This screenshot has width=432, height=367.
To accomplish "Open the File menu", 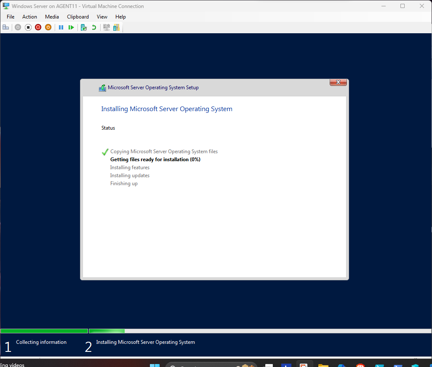I will click(11, 17).
